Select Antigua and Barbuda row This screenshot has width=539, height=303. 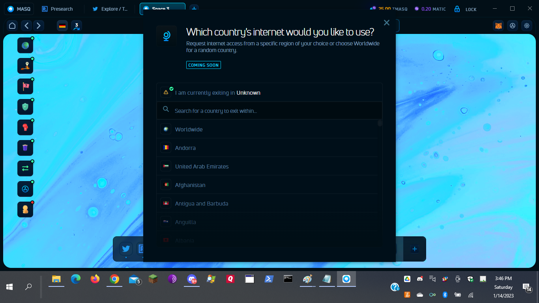(x=267, y=204)
